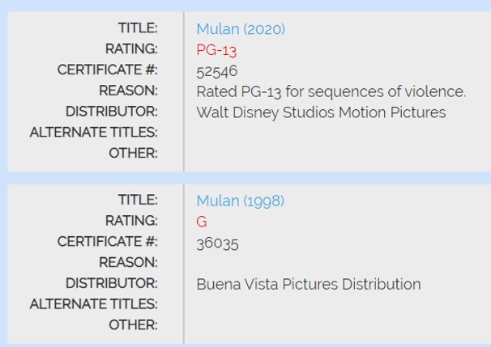
Task: Click the RATING label in the Mulan 1998 record
Action: [x=131, y=221]
